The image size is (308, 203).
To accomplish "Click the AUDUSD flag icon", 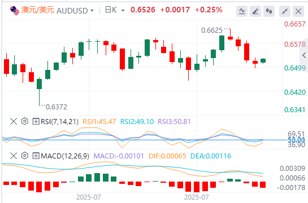I will click(x=15, y=11).
